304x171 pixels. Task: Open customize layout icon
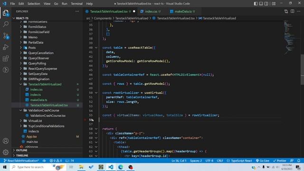click(x=274, y=4)
